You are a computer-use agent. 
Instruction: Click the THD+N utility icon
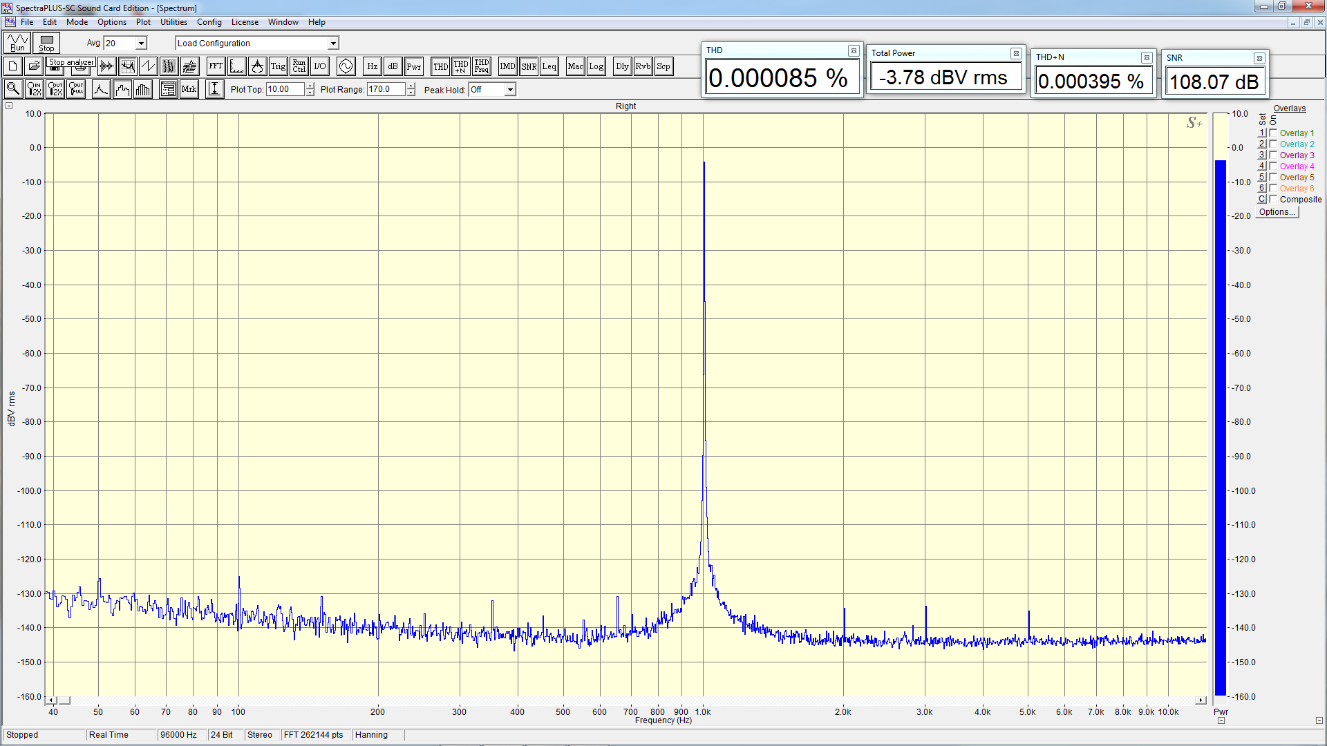pyautogui.click(x=461, y=66)
